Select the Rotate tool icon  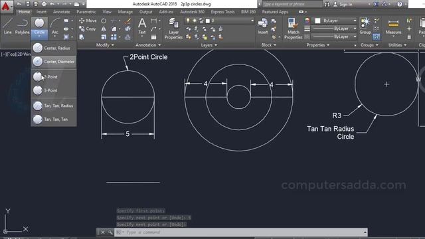tap(104, 21)
